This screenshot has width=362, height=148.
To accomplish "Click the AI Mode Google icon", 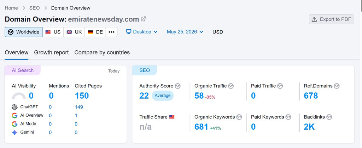I will pos(14,124).
